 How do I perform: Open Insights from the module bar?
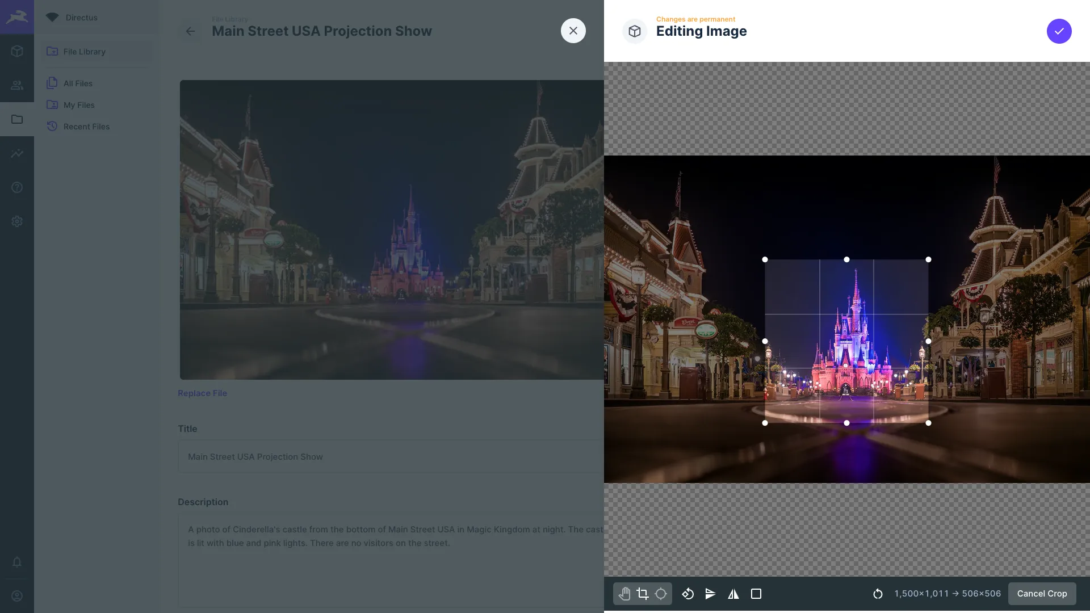coord(17,153)
